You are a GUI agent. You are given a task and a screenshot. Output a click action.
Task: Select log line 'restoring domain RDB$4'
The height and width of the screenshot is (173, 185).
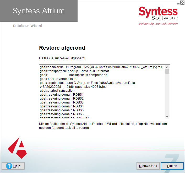(x=62, y=106)
